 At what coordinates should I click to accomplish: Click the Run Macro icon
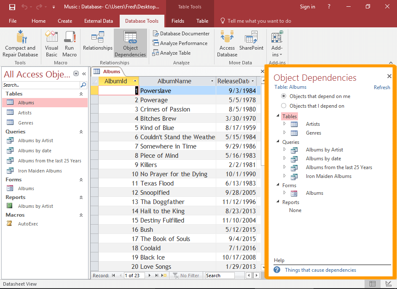[70, 44]
